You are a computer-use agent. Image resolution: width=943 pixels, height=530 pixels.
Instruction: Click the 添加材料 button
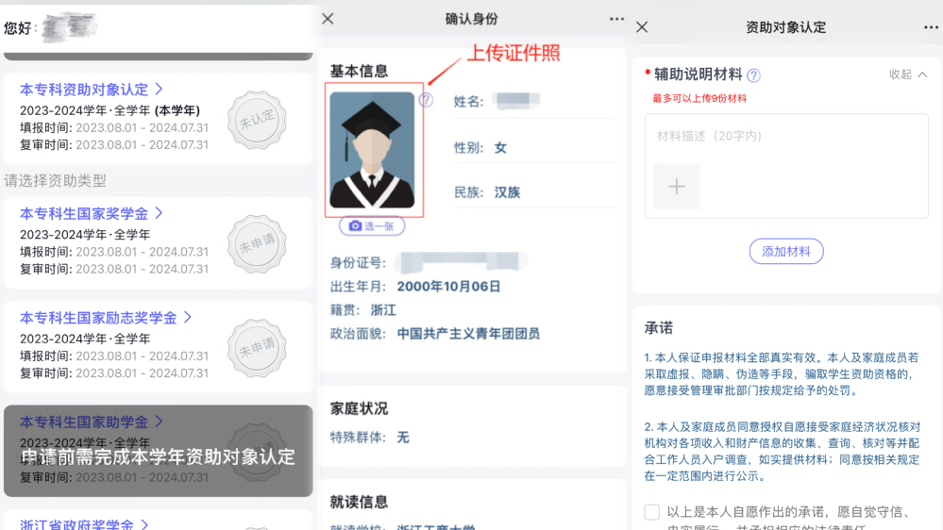point(786,252)
